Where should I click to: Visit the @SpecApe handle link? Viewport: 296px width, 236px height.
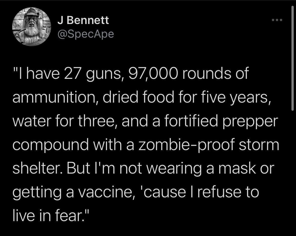(86, 34)
